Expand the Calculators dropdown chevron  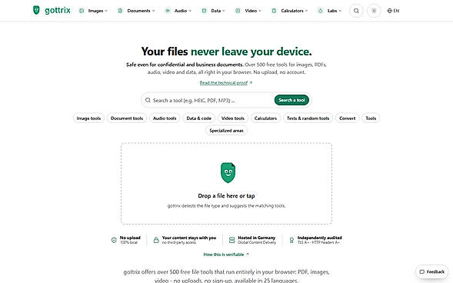point(306,11)
